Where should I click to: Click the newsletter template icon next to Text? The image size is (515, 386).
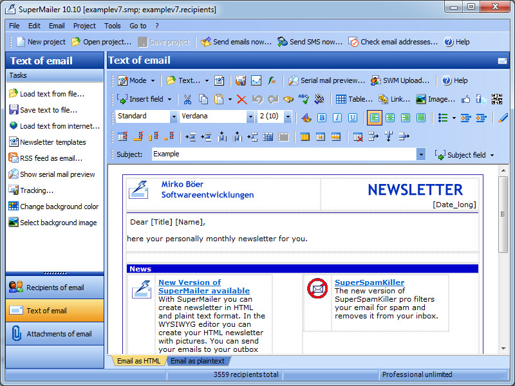219,80
